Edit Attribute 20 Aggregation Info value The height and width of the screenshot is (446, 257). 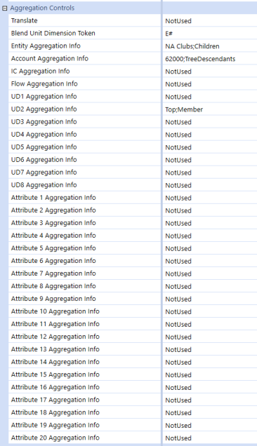pyautogui.click(x=210, y=438)
